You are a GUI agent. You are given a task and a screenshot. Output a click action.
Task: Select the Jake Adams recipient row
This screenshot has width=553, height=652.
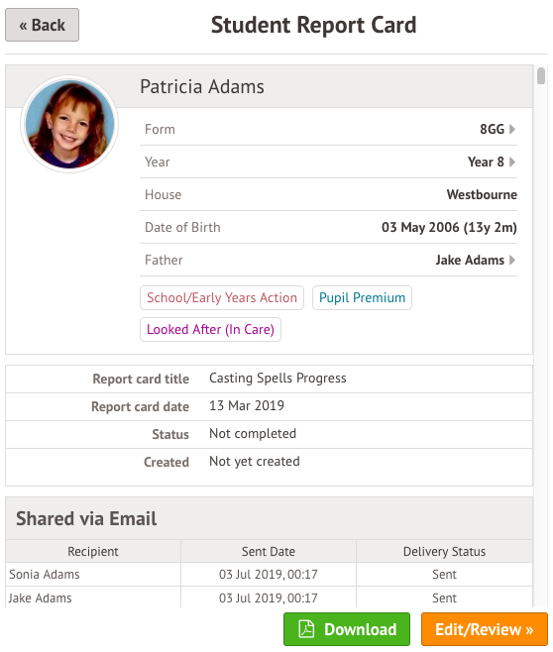pos(269,598)
